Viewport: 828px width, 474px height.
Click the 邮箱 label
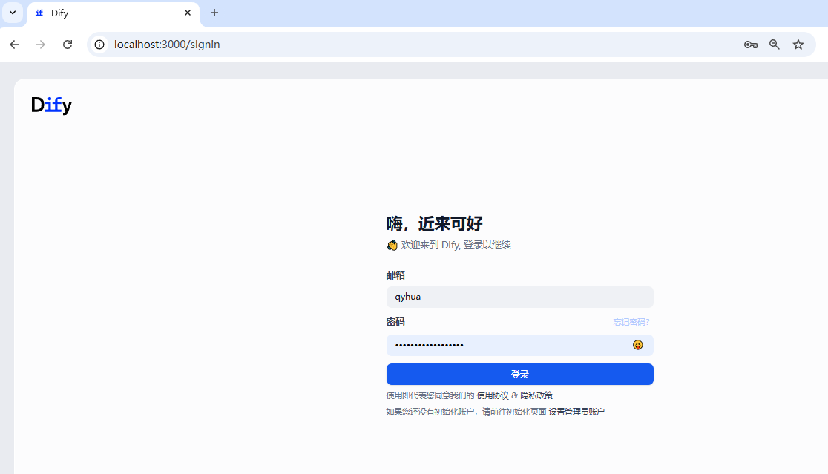pyautogui.click(x=395, y=275)
